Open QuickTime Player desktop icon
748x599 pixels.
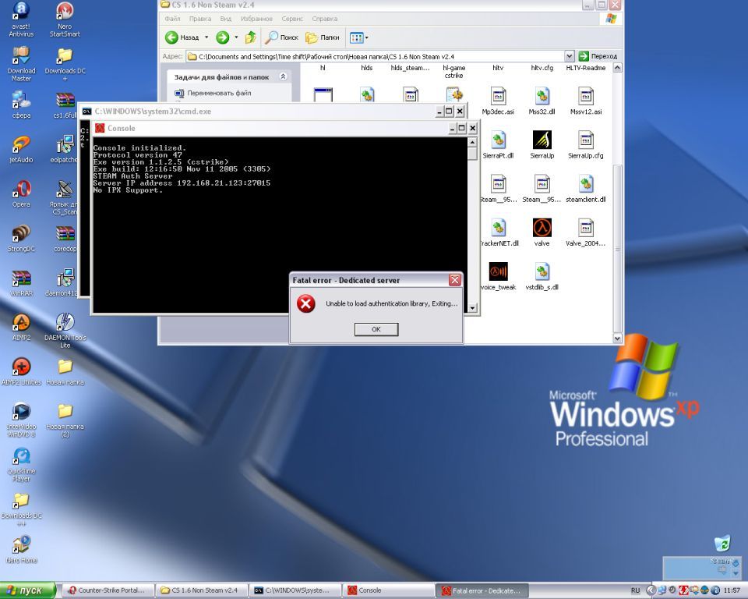[21, 464]
